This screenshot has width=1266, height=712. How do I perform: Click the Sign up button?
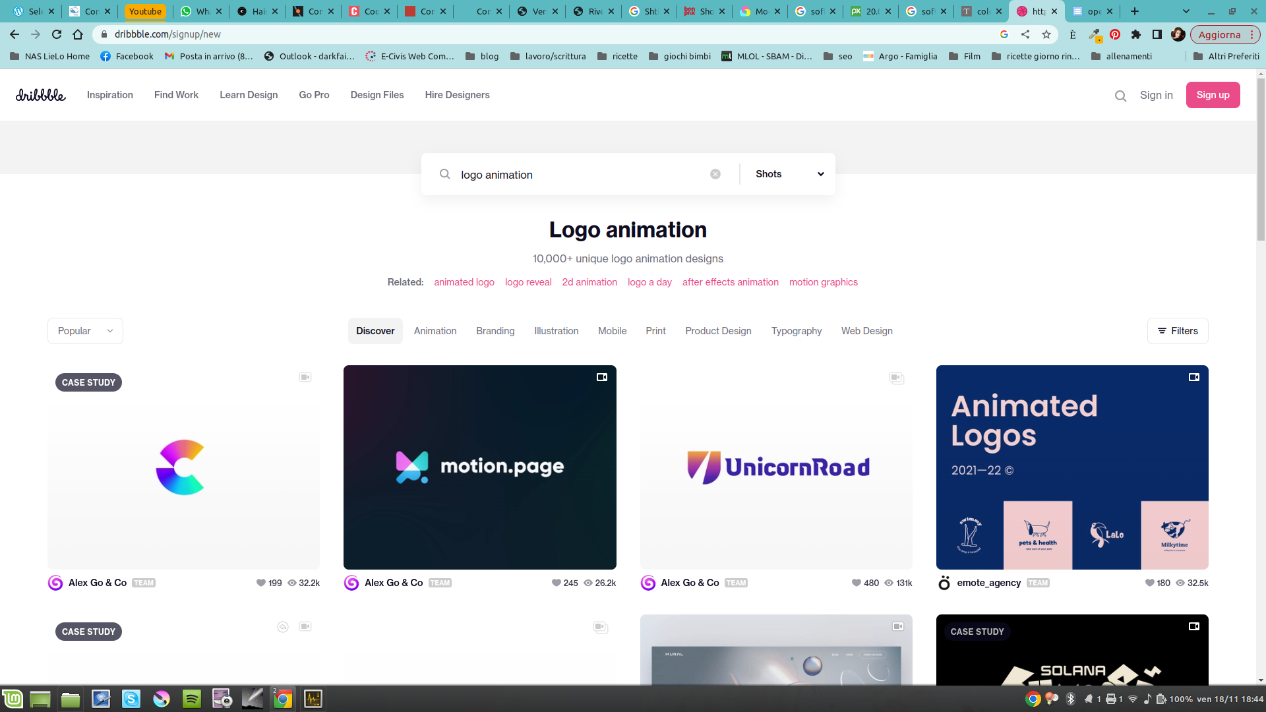pos(1213,95)
